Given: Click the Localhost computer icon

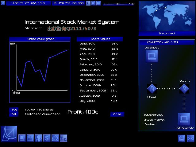Looking at the screenshot, I should click(152, 56).
